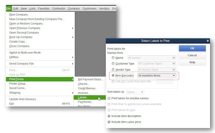Viewport: 215px width, 133px height.
Task: Check Print labels for inactive names
Action: tap(109, 98)
